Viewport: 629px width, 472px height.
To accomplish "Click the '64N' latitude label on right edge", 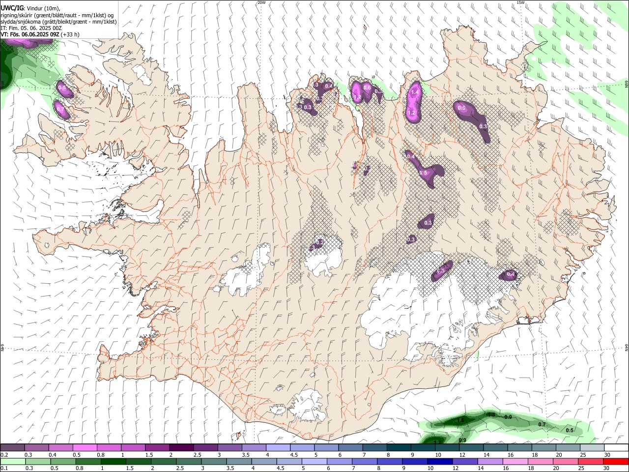I will [627, 347].
